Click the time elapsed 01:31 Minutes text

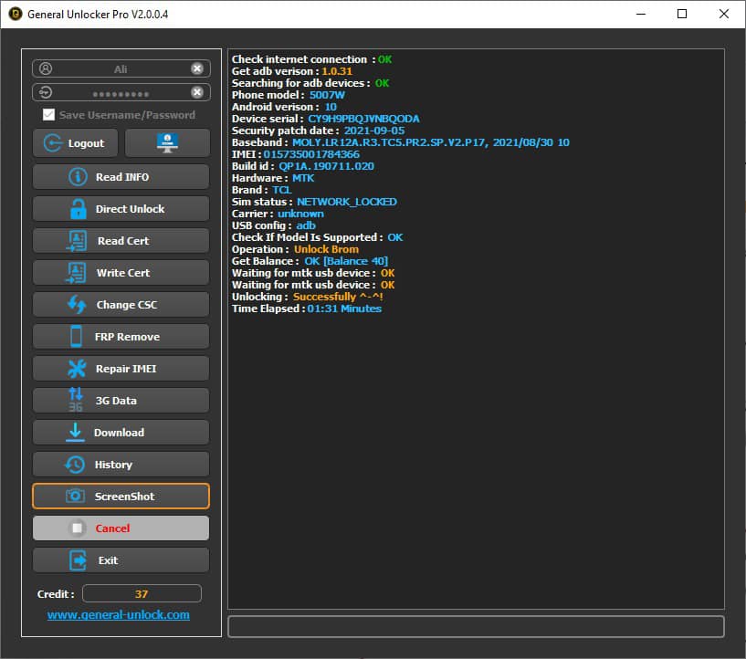[344, 309]
